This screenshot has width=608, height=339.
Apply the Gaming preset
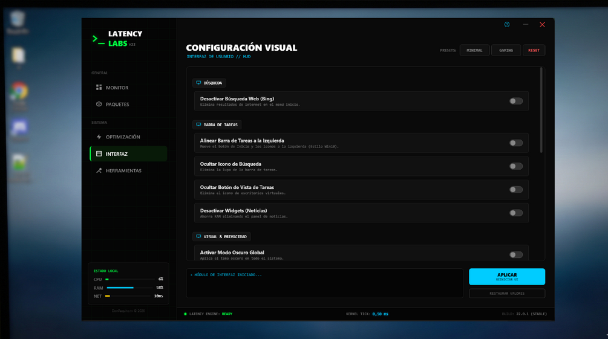[x=506, y=50]
